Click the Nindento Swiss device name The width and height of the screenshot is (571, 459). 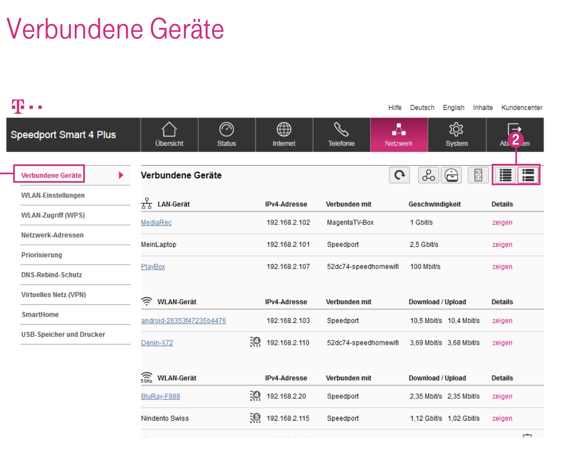point(165,418)
